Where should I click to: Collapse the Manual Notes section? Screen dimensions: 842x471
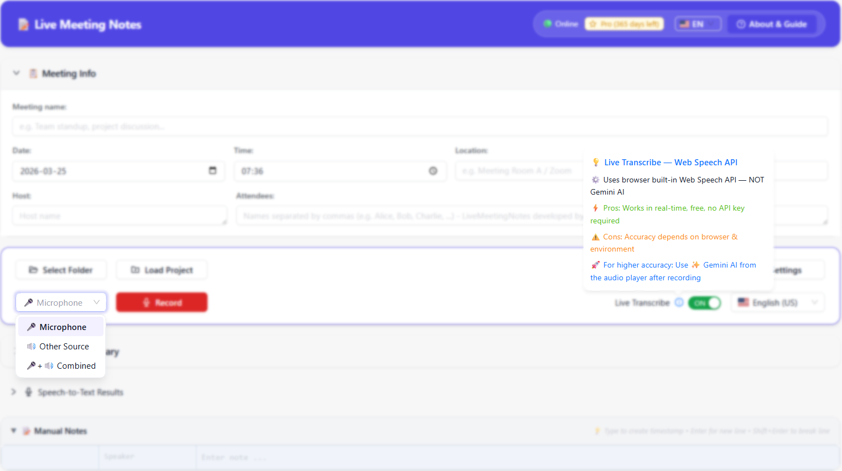[x=14, y=431]
